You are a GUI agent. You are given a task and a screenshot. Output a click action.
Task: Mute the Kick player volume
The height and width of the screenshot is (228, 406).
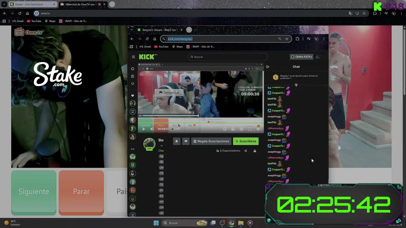click(152, 129)
